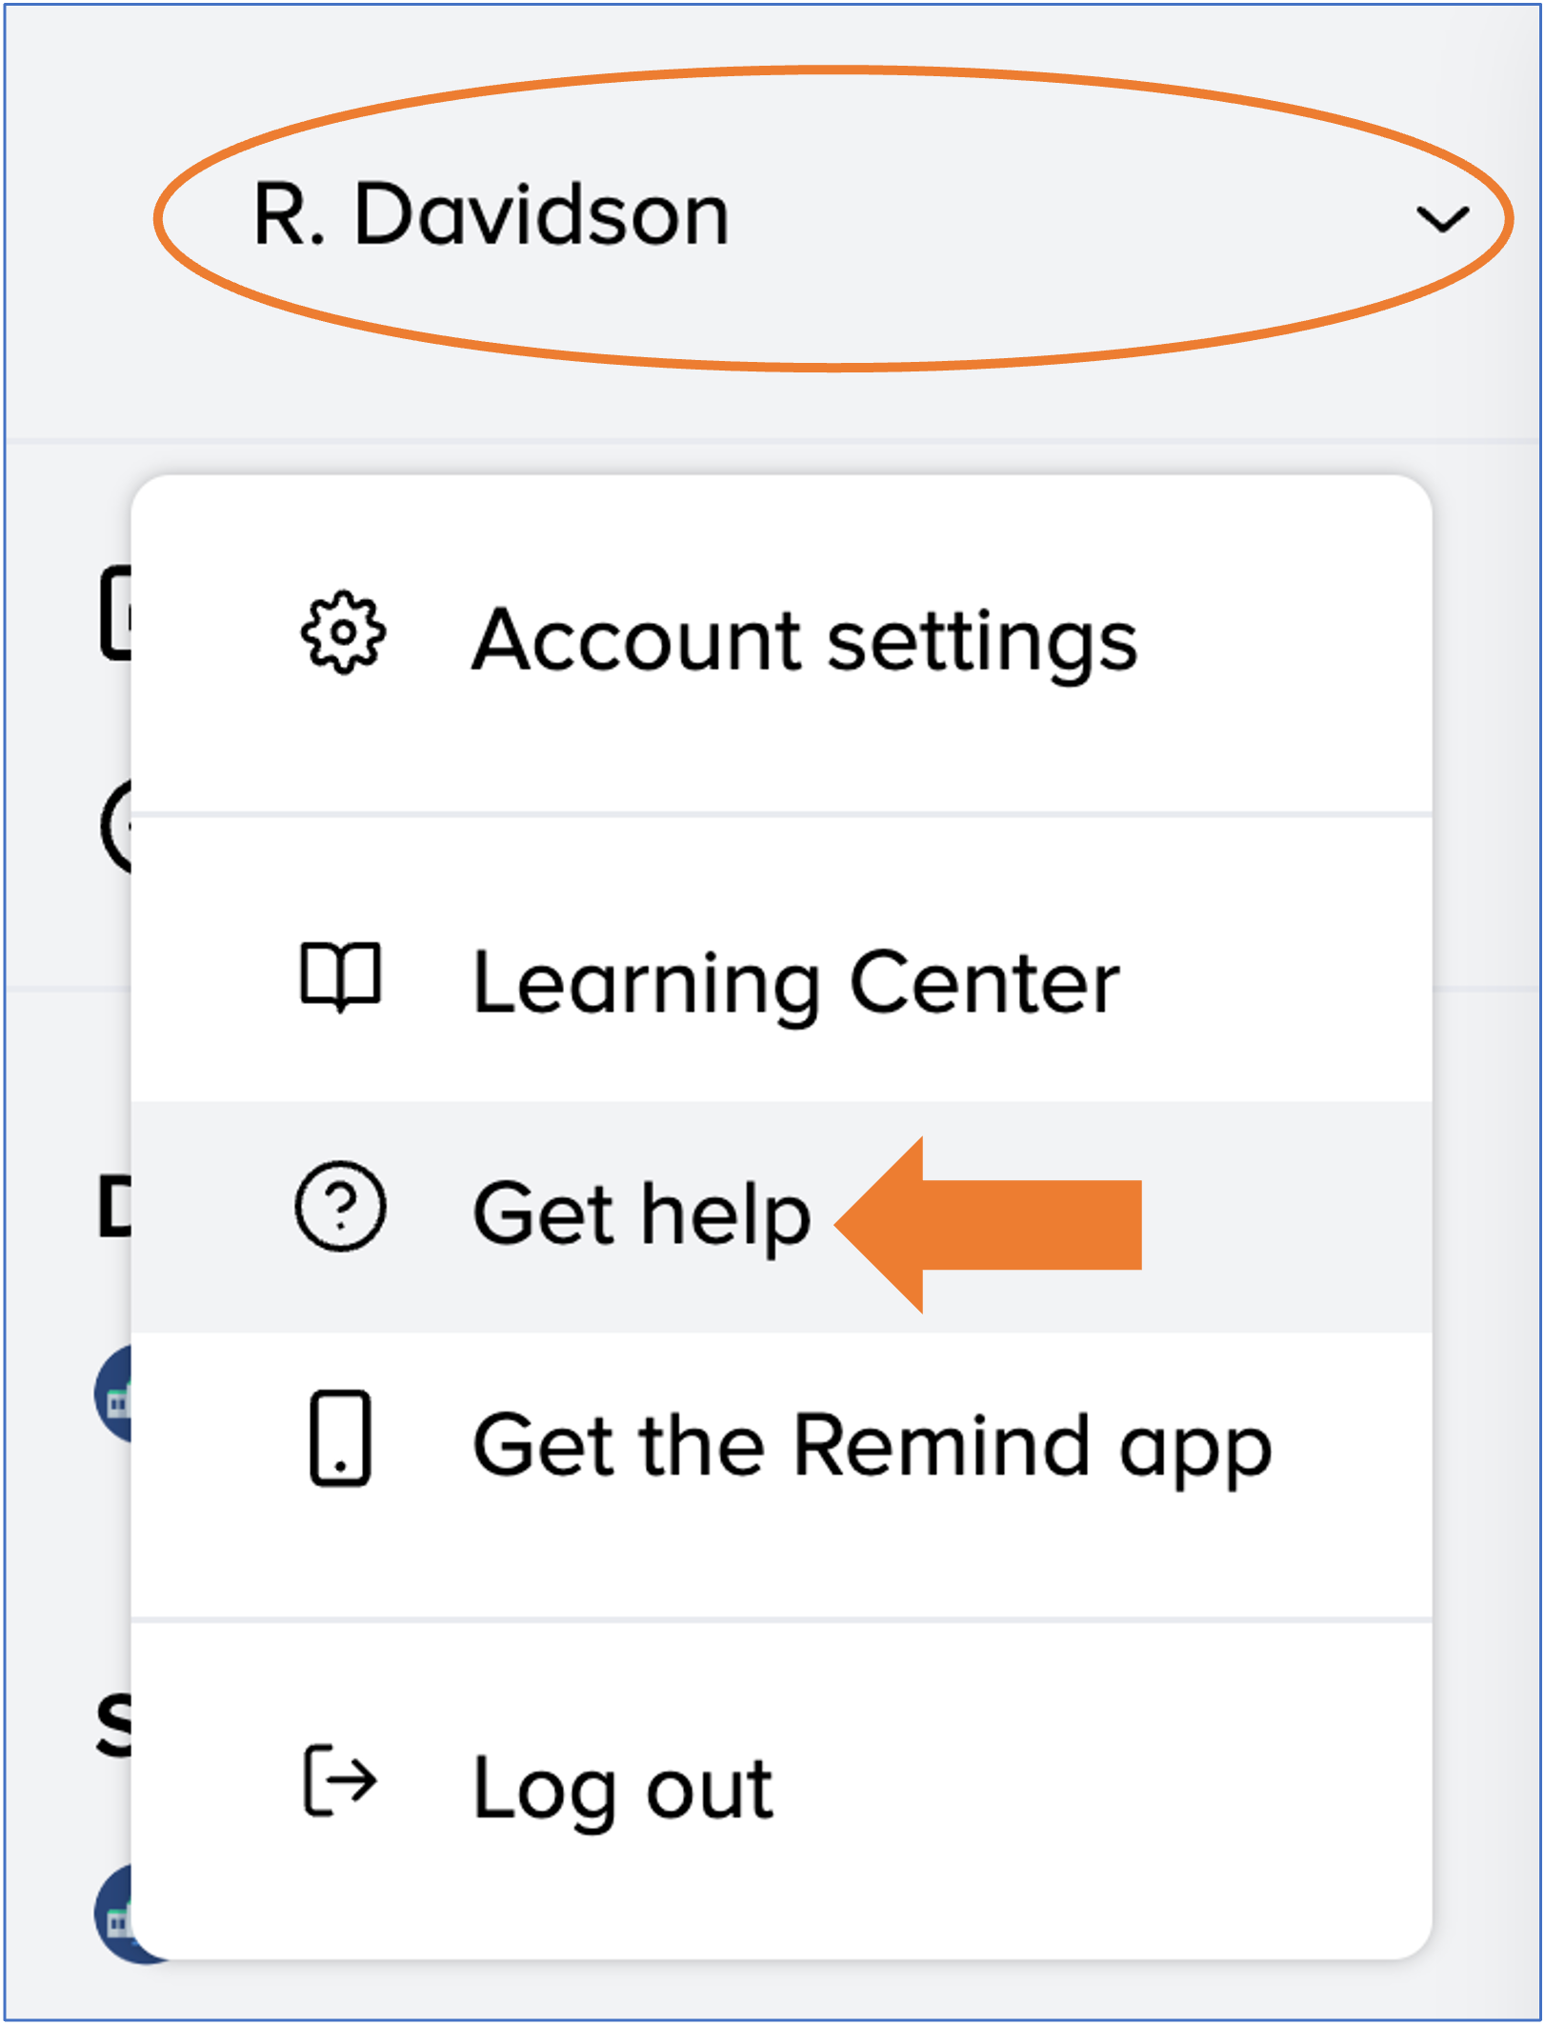The width and height of the screenshot is (1545, 2025).
Task: Select the Get help text
Action: click(x=642, y=1213)
